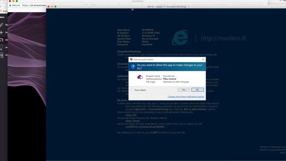Click the Internet Explorer logo on VM desktop
The width and height of the screenshot is (286, 161).
pyautogui.click(x=180, y=38)
